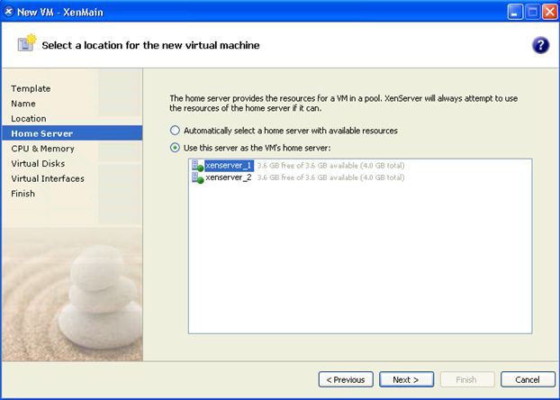The image size is (560, 400).
Task: Select xenserver_1 in the server list
Action: 229,166
